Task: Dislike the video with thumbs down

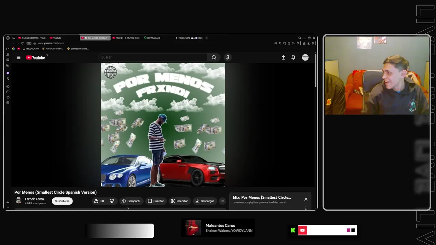Action: point(112,201)
